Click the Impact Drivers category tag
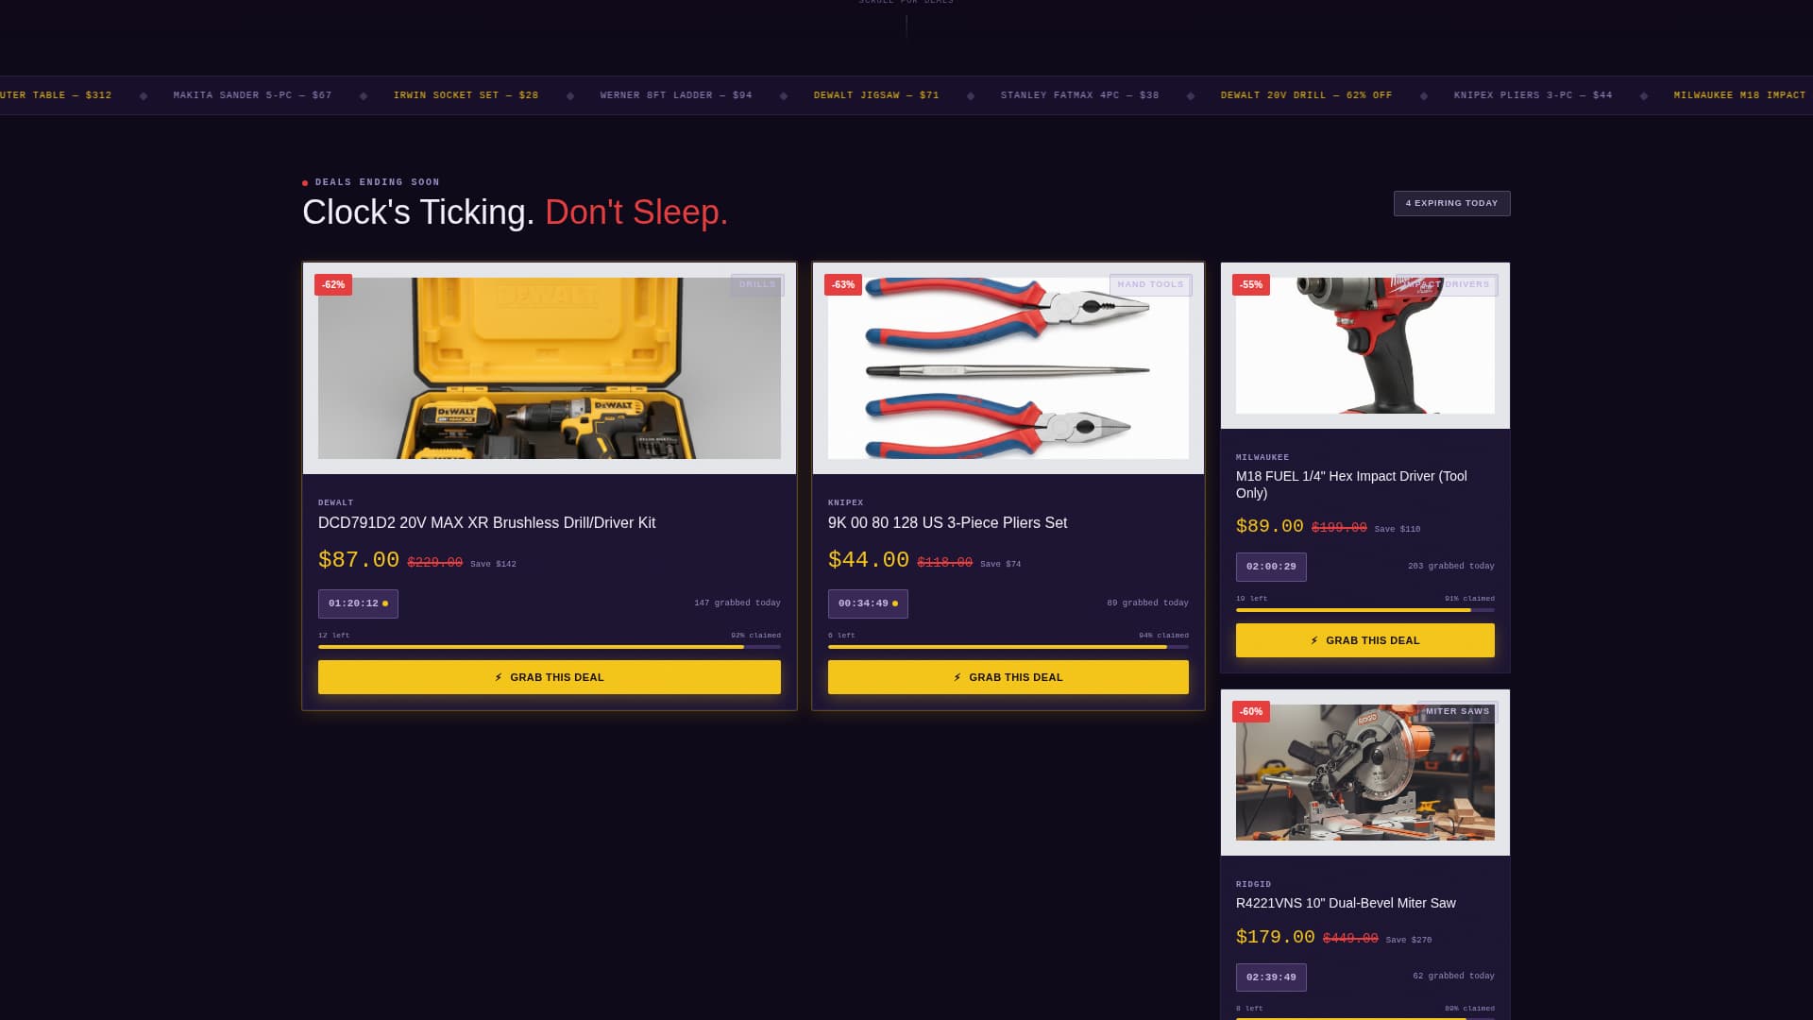The height and width of the screenshot is (1020, 1813). click(x=1447, y=284)
